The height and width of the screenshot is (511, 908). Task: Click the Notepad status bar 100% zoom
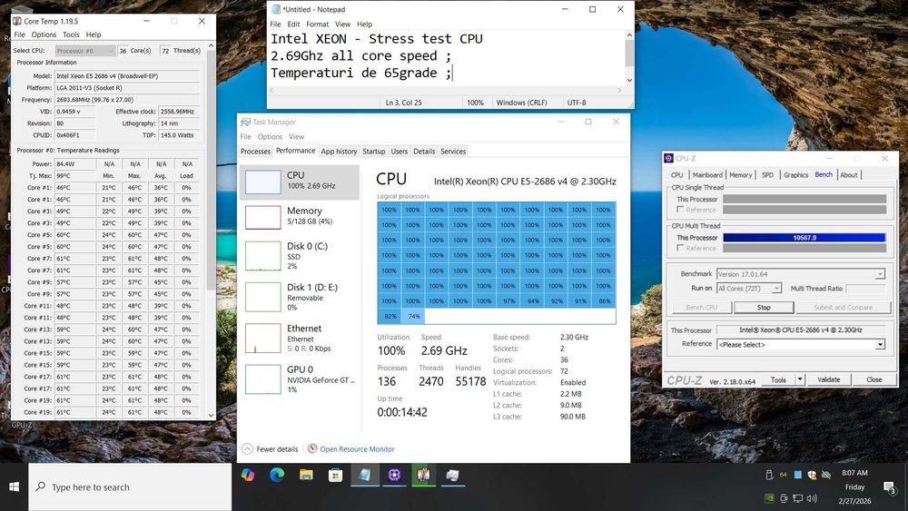point(475,103)
